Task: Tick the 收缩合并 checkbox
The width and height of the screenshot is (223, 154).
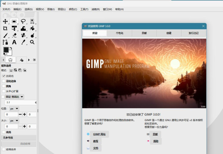Action: (x=4, y=149)
